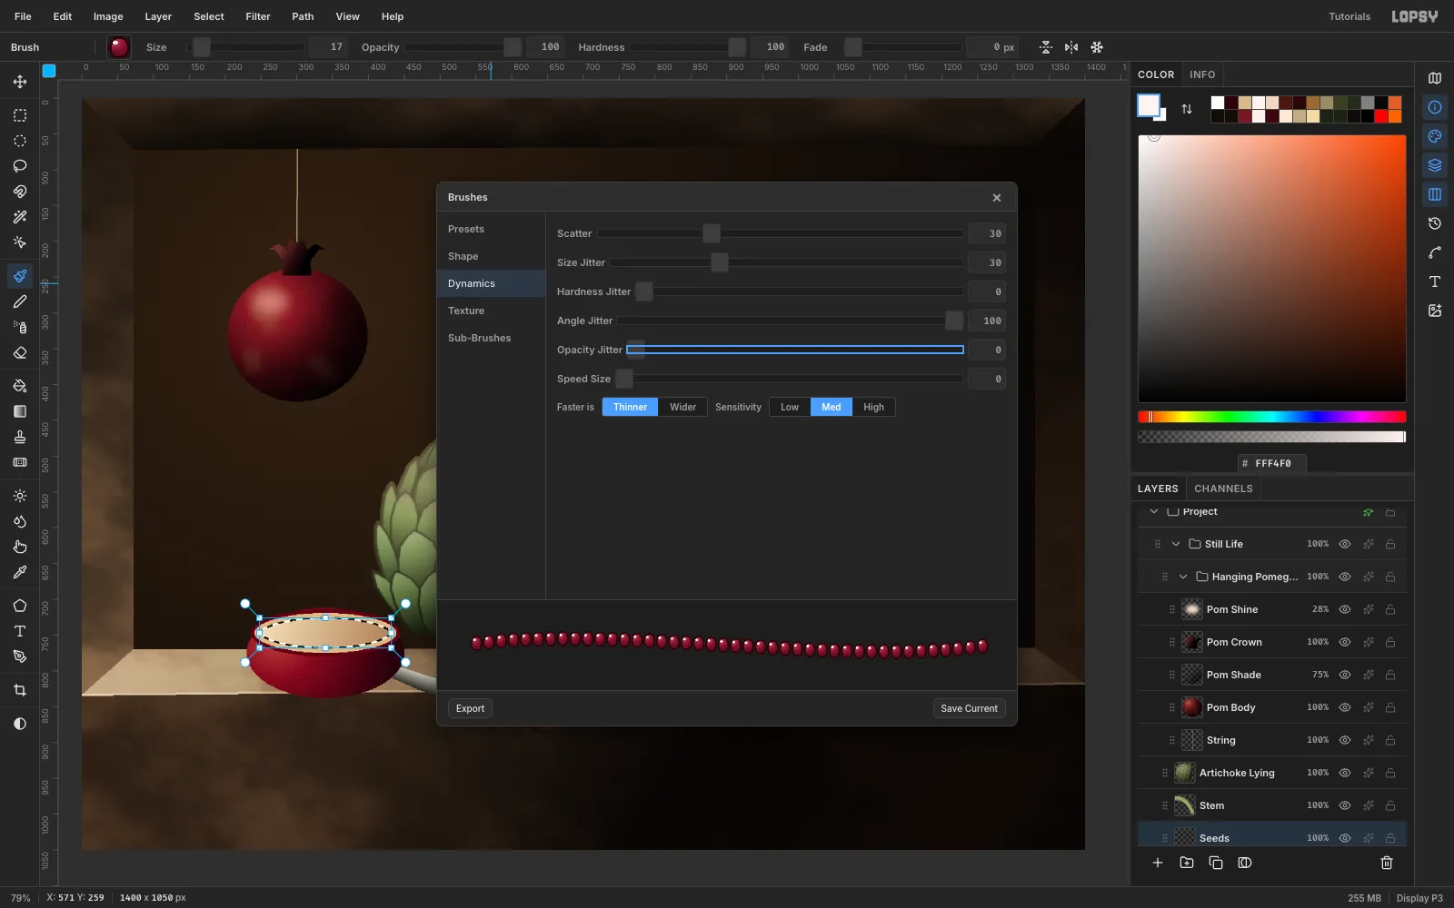Select the Seeds layer thumbnail
The width and height of the screenshot is (1454, 908).
[1185, 837]
